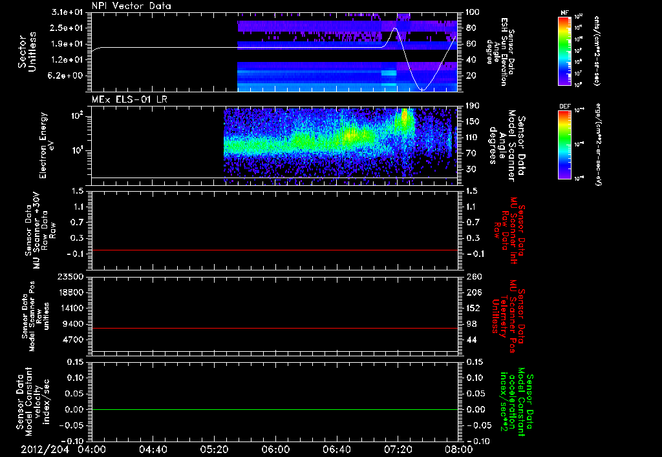This screenshot has height=457, width=662.
Task: Click the 'DEF' color bar heading
Action: tap(564, 107)
